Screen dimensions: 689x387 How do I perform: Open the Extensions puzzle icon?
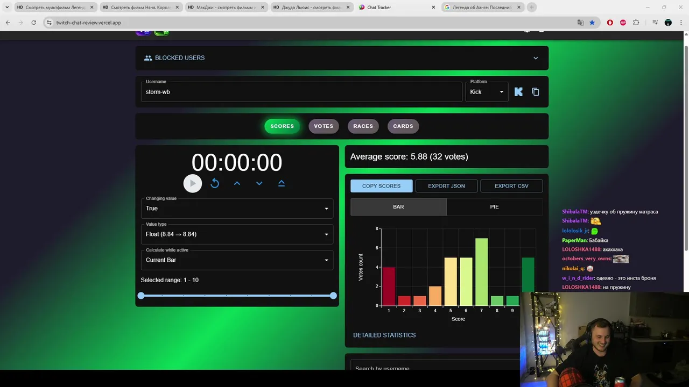point(636,23)
